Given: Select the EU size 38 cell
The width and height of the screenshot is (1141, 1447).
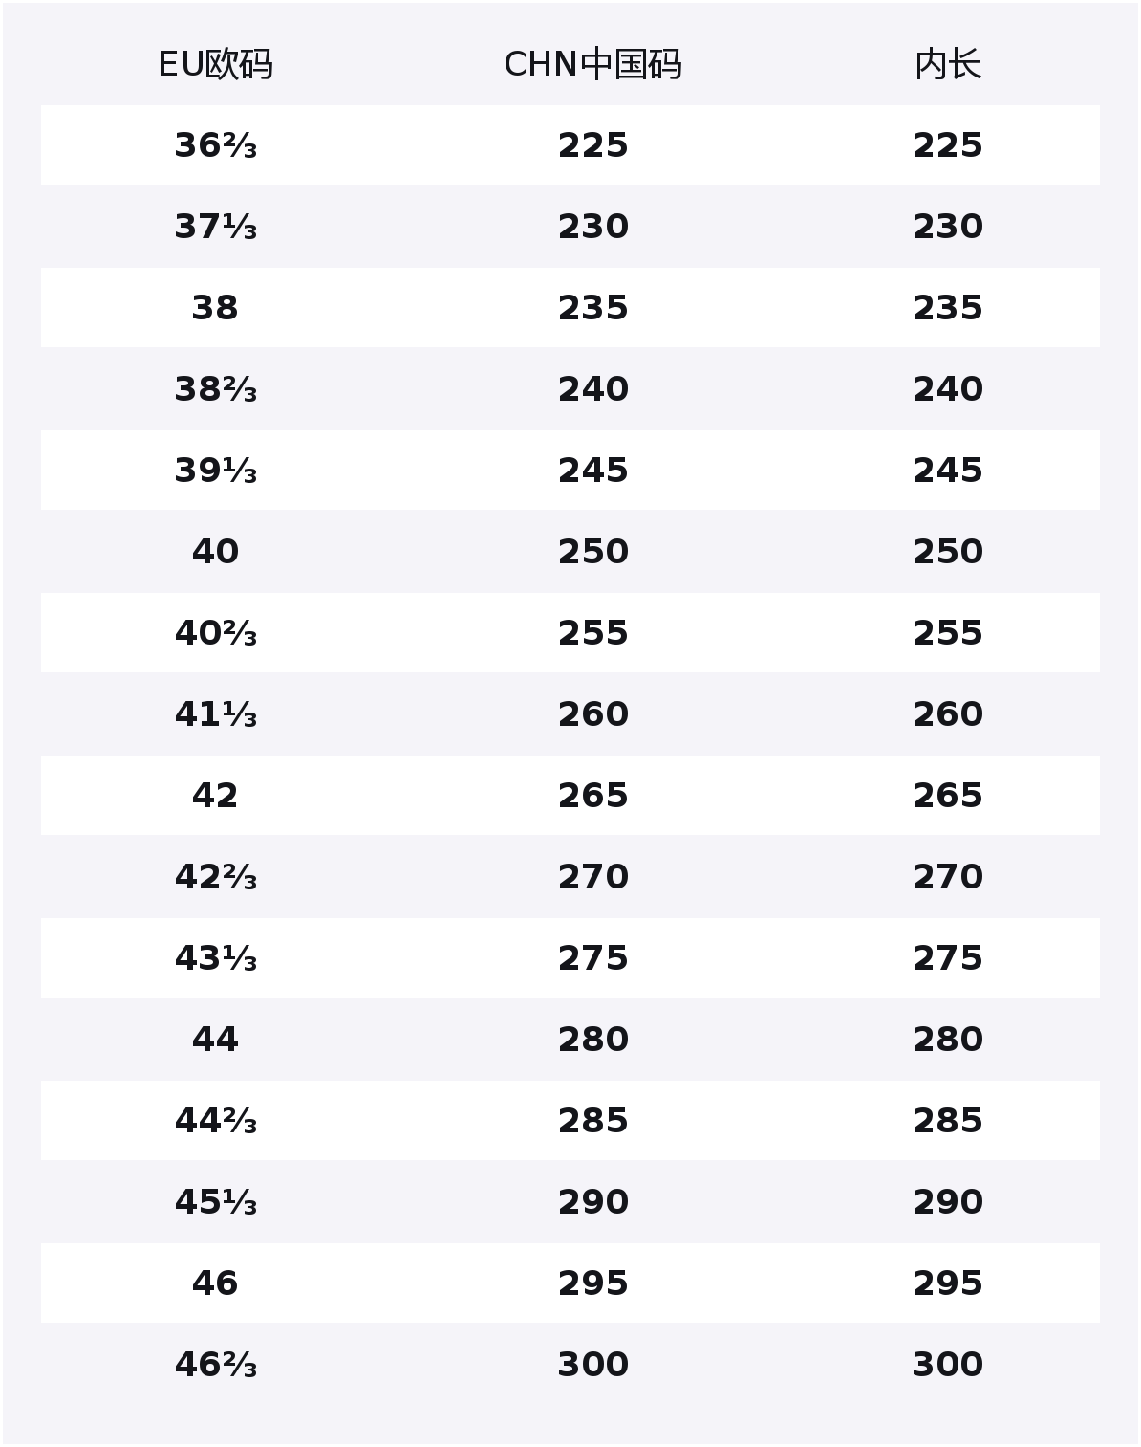Looking at the screenshot, I should tap(215, 308).
